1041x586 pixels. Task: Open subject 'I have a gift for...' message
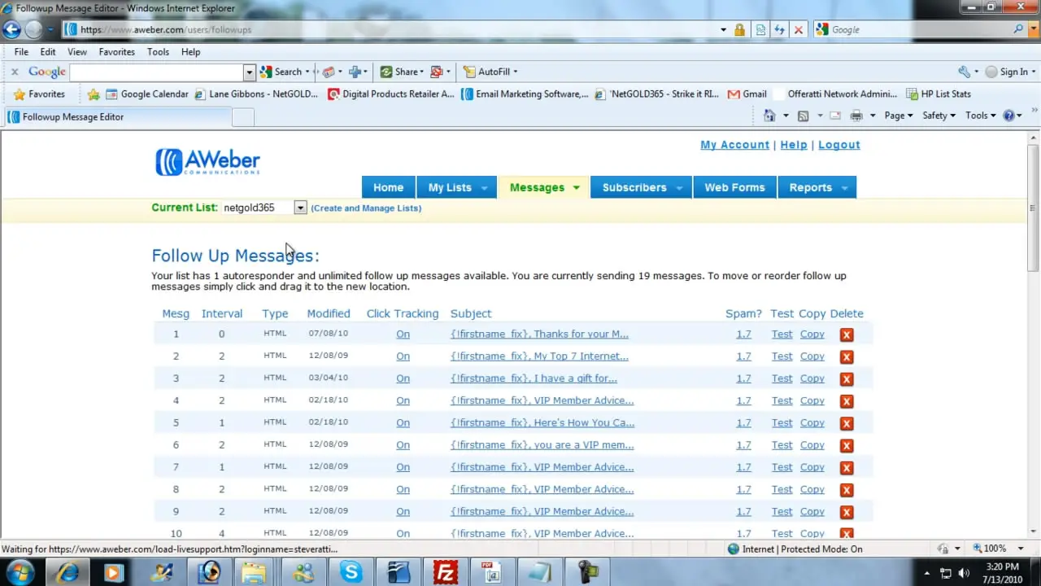coord(534,378)
